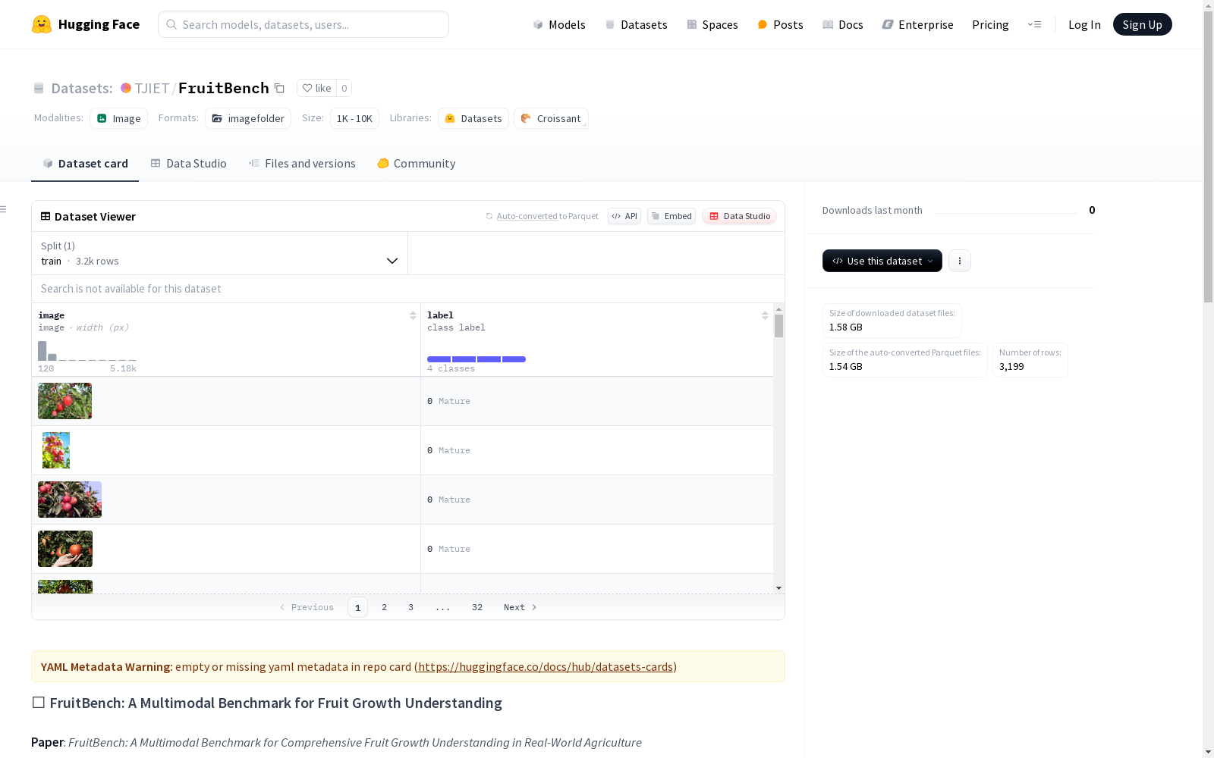The width and height of the screenshot is (1214, 758).
Task: Go to page 2 of the viewer
Action: click(385, 607)
